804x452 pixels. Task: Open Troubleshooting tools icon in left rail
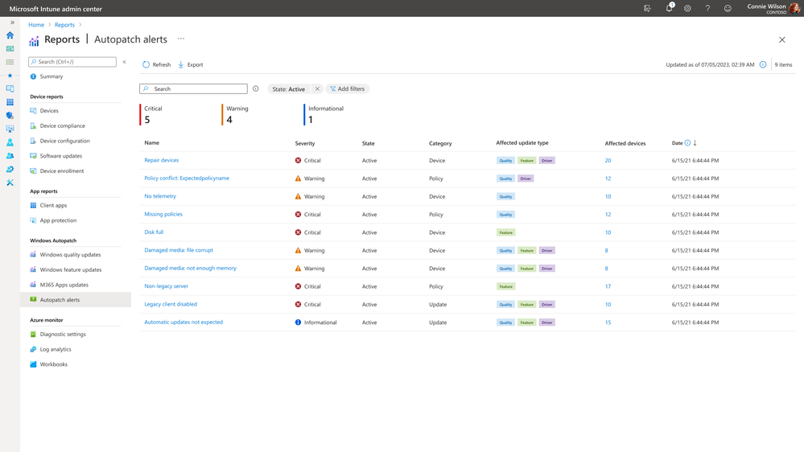coord(10,183)
